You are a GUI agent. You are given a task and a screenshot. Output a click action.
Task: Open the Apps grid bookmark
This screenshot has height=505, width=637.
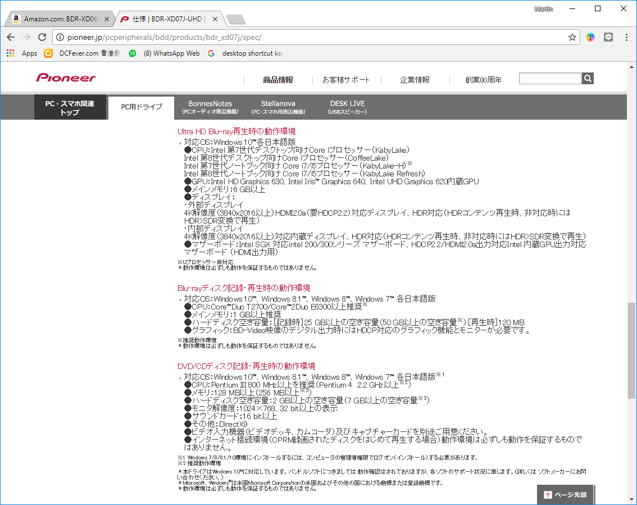(x=22, y=53)
